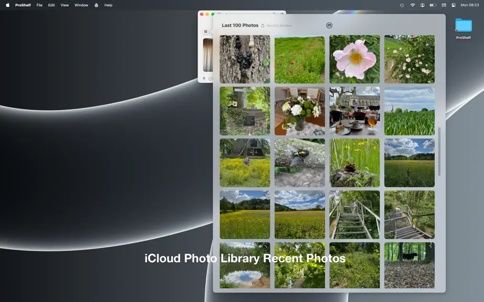Screen dimensions: 484x302
Task: Select the metal platform stairs in woods photo
Action: 409,214
